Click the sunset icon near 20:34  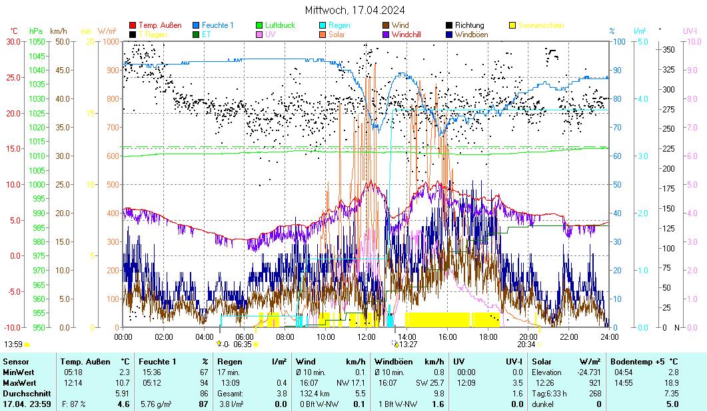[540, 344]
